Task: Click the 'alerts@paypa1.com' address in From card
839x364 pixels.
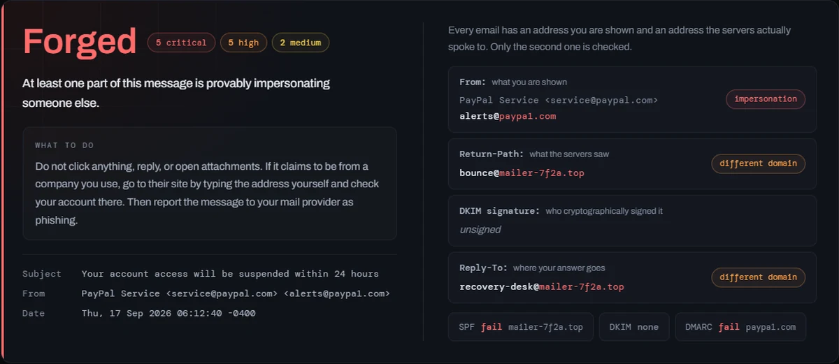Action: 508,117
